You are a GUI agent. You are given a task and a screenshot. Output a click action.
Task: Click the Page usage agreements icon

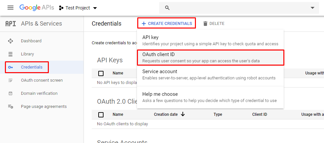10,107
